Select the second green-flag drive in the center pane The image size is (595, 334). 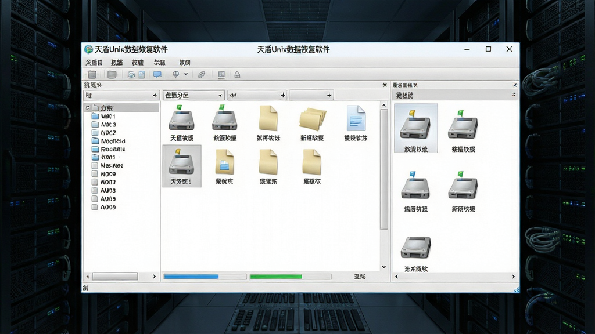coord(225,118)
